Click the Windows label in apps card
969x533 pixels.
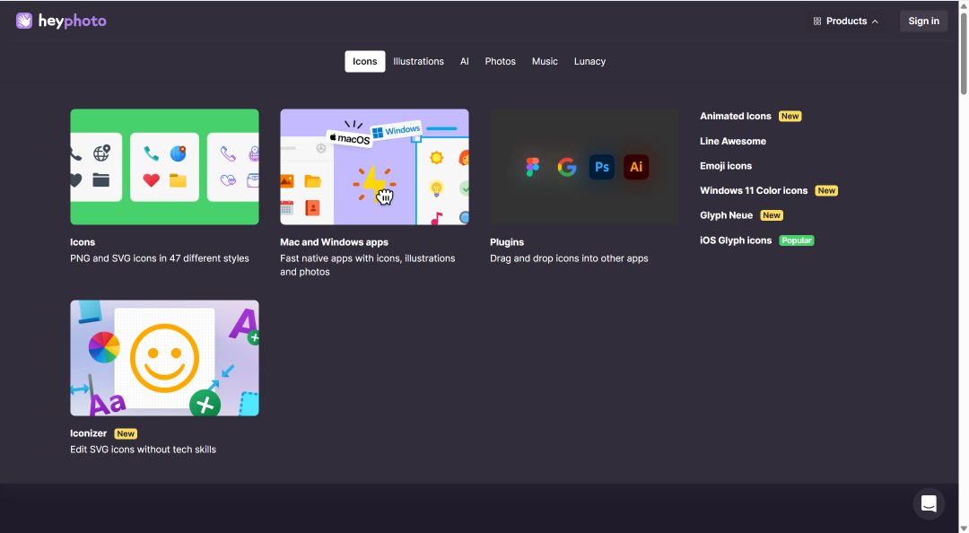(396, 130)
